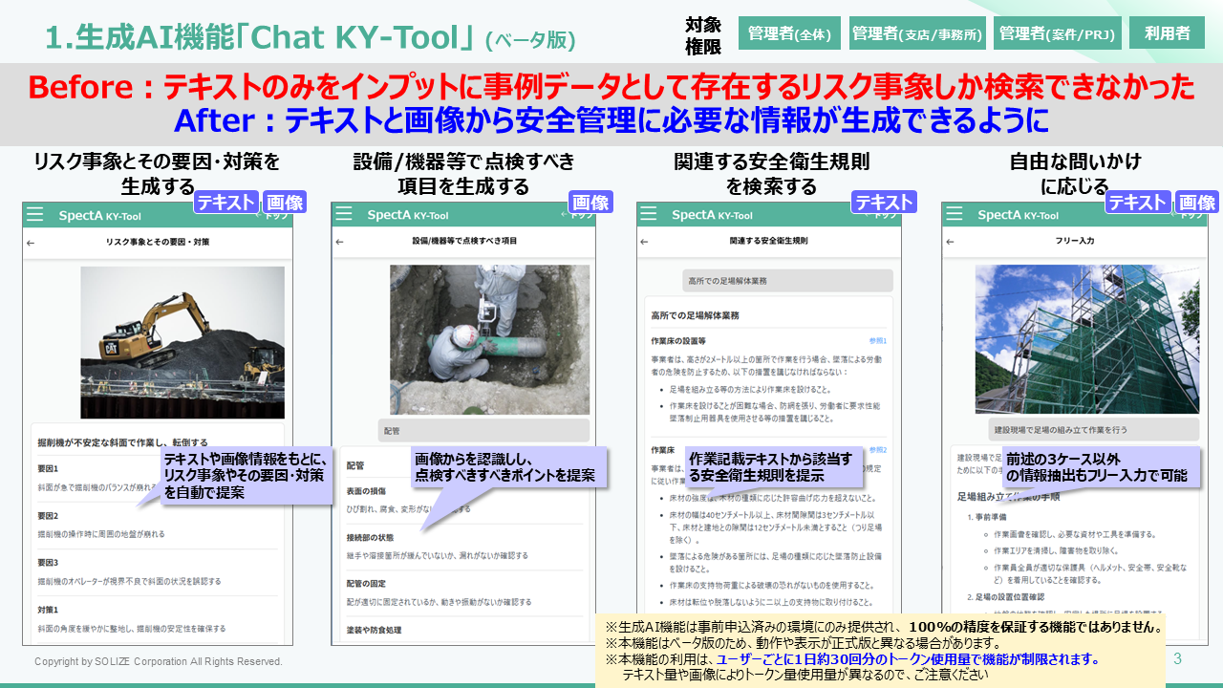Open hamburger menu in the 安全衛生規則 panel
1223x688 pixels.
(650, 215)
